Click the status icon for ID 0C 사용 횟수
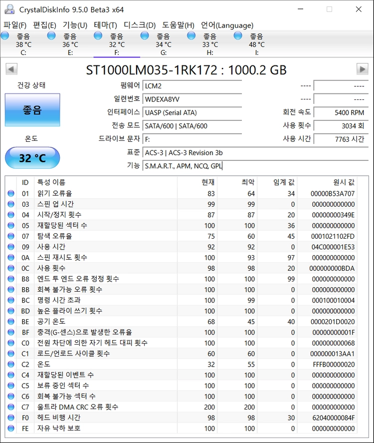Screen dimensions: 374x443 pos(11,268)
